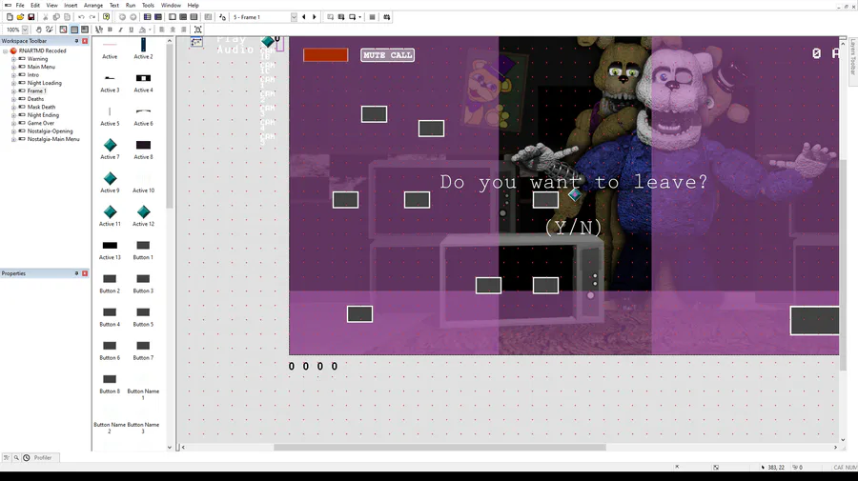Open the Arrange menu
The height and width of the screenshot is (481, 858).
[93, 5]
